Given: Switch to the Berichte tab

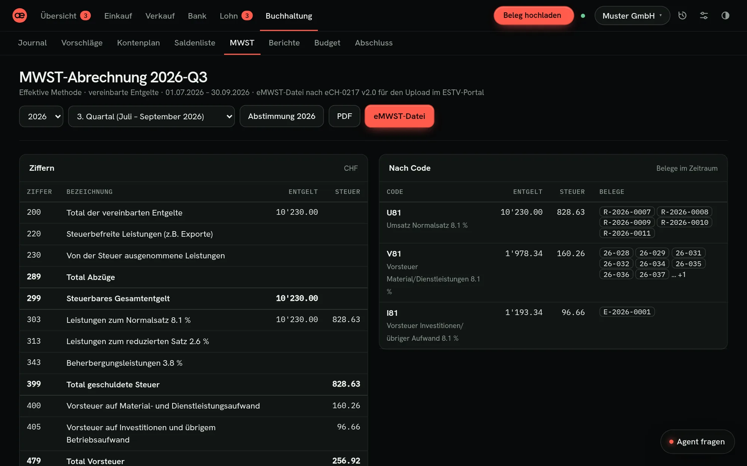Looking at the screenshot, I should (x=284, y=43).
